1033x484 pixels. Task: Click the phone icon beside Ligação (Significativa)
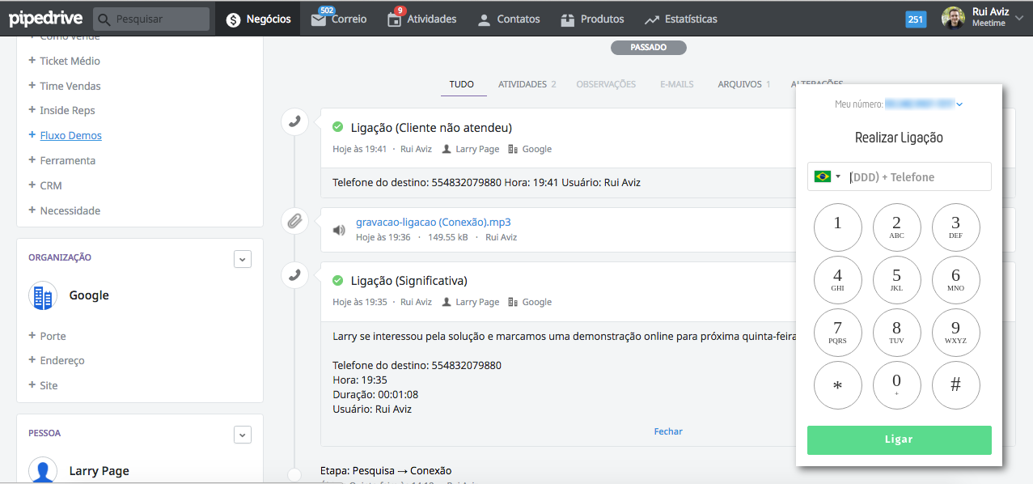pyautogui.click(x=295, y=275)
